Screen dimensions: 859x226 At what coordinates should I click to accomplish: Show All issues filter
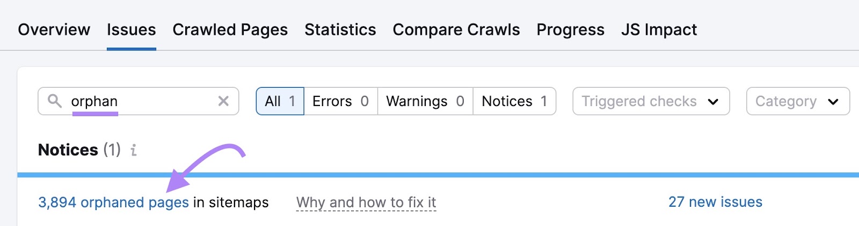(280, 101)
